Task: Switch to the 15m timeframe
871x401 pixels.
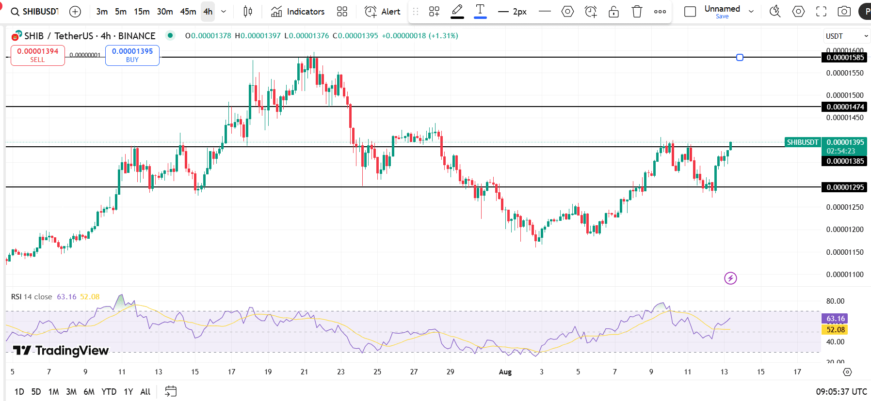Action: pyautogui.click(x=142, y=12)
